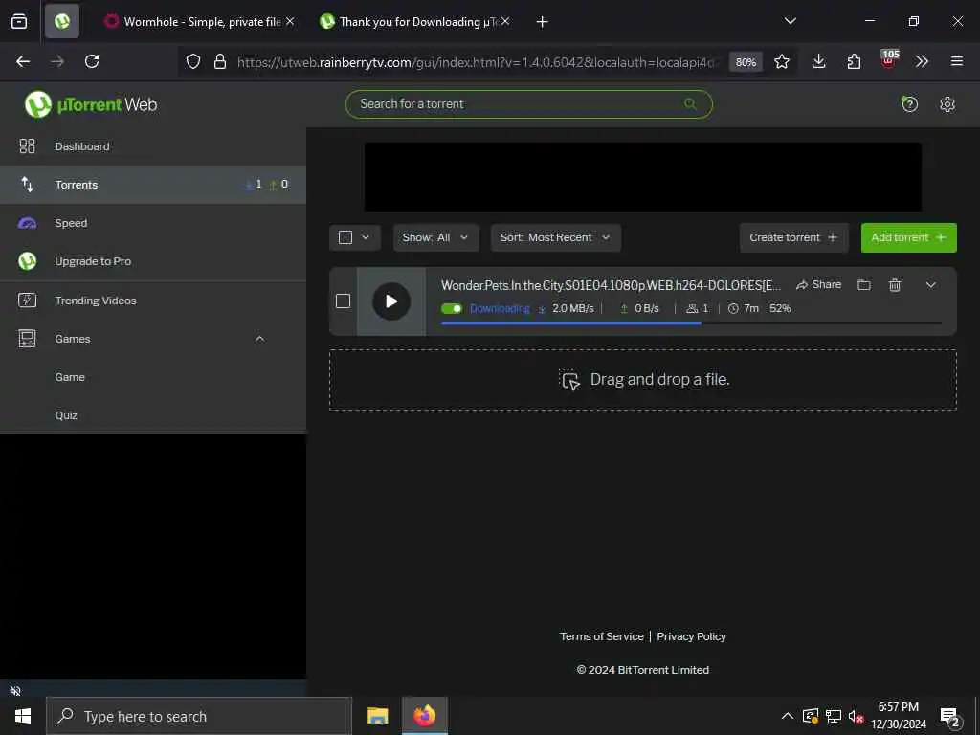Open the list all tabs dropdown
This screenshot has width=980, height=735.
(790, 21)
